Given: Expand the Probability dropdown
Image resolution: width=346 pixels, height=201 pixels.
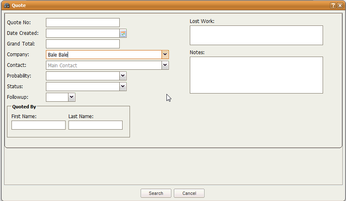Looking at the screenshot, I should pos(123,76).
